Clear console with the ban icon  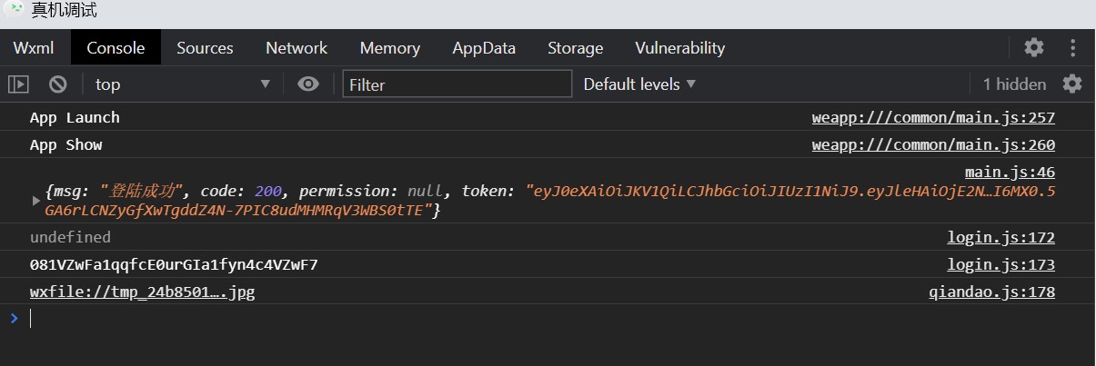tap(58, 84)
